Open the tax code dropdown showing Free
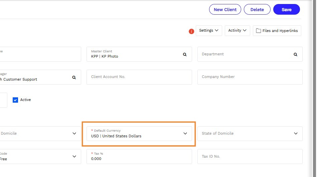 pos(40,156)
